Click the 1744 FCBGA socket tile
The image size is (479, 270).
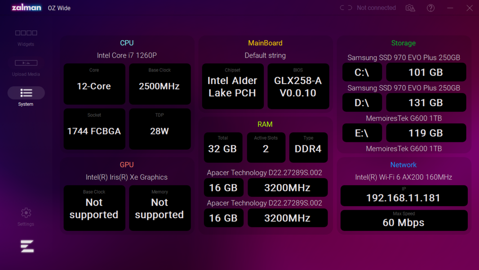(x=94, y=129)
